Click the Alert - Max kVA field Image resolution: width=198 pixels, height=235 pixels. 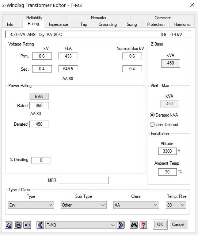click(x=170, y=104)
